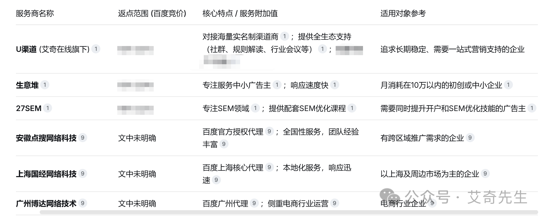Click citation badge after 侧重电商行业运营
545x219 pixels.
[334, 203]
